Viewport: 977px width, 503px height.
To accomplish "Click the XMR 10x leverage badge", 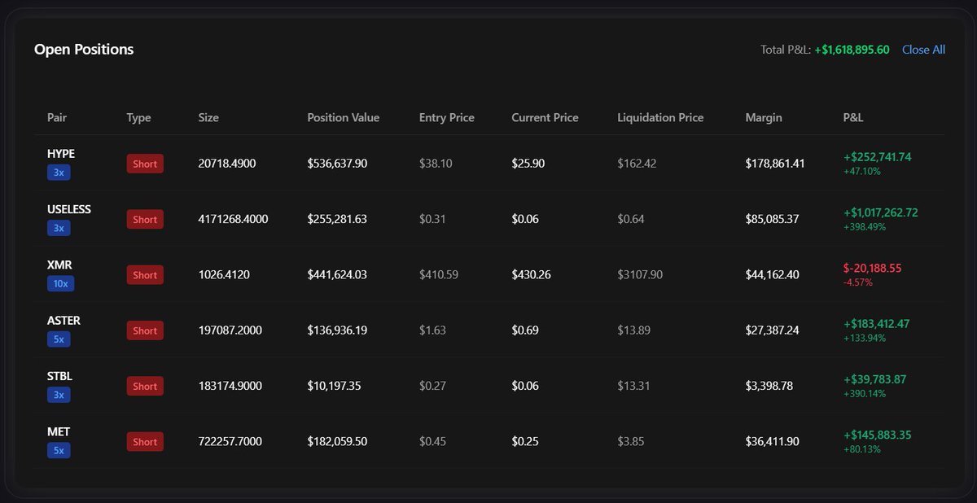I will pos(61,283).
